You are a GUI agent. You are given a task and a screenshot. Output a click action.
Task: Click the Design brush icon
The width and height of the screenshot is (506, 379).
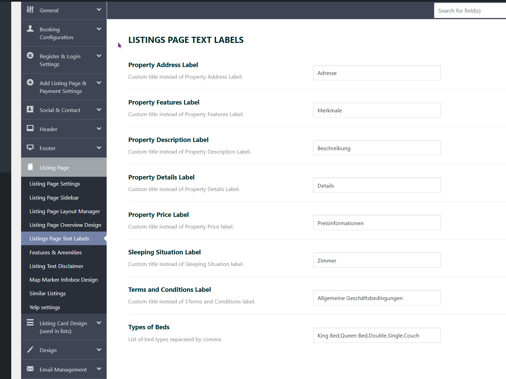pyautogui.click(x=30, y=349)
